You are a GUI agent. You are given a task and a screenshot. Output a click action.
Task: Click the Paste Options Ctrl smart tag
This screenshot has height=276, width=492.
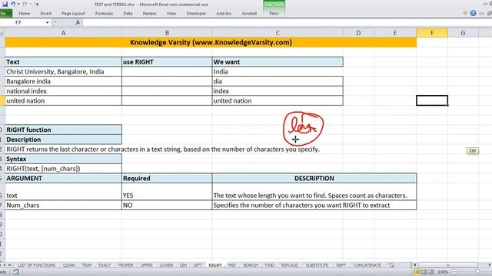472,151
